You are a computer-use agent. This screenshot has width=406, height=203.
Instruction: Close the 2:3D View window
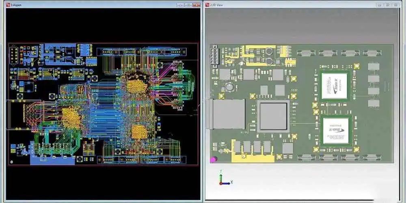point(395,4)
